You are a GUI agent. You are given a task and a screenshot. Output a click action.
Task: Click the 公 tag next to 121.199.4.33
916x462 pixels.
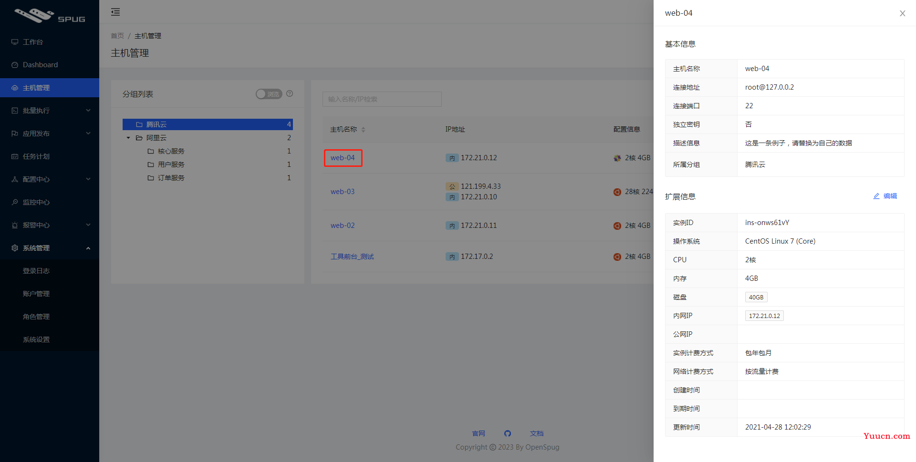[x=452, y=186]
